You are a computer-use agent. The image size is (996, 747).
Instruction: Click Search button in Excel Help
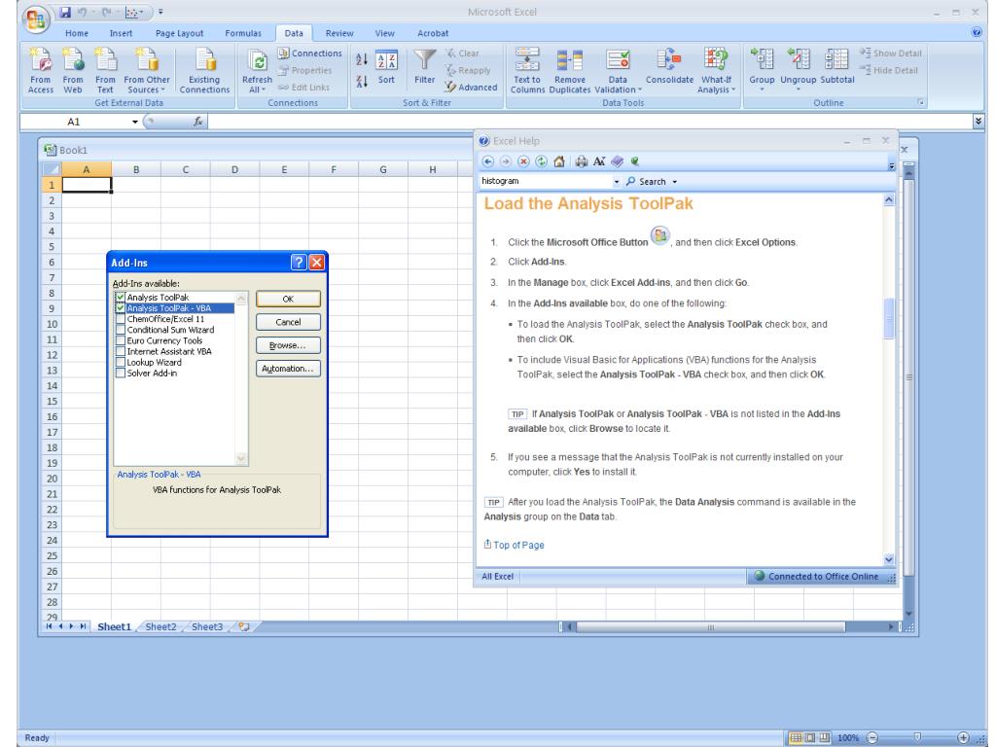[x=646, y=182]
